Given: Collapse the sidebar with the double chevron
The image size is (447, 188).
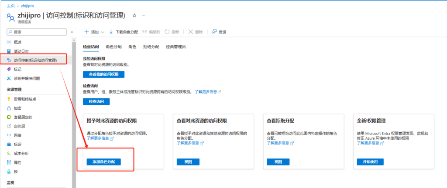Looking at the screenshot, I should (72, 32).
